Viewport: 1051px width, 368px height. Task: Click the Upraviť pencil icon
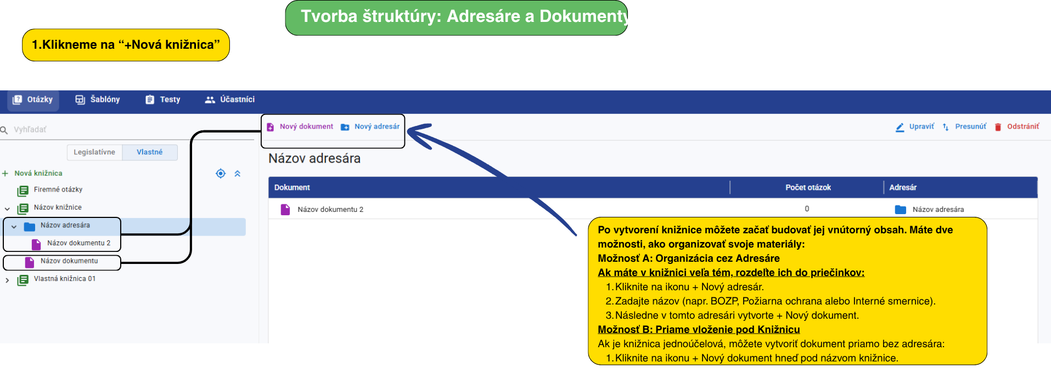pyautogui.click(x=900, y=127)
